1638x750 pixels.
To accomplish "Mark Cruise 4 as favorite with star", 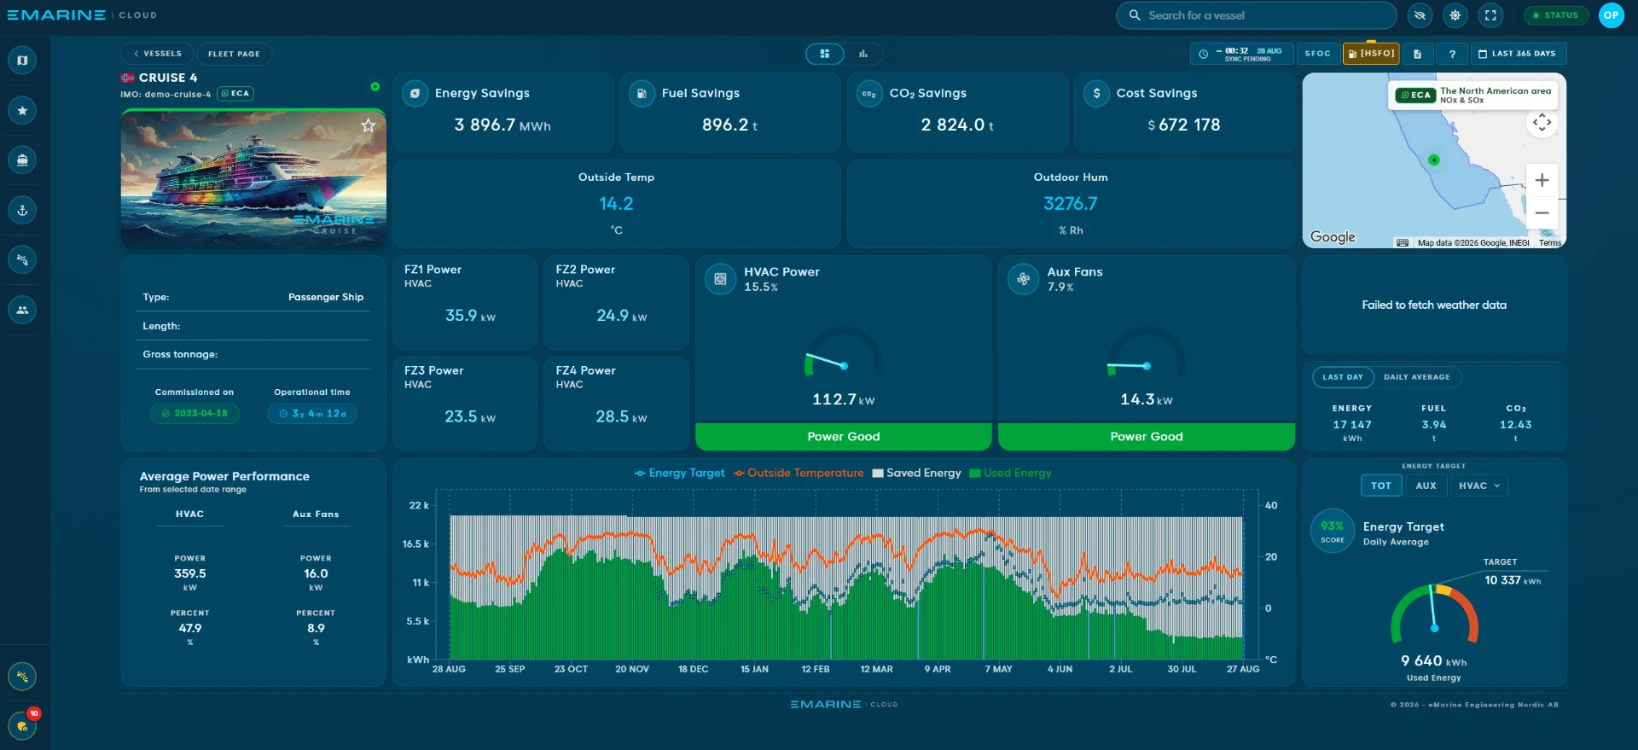I will [368, 125].
